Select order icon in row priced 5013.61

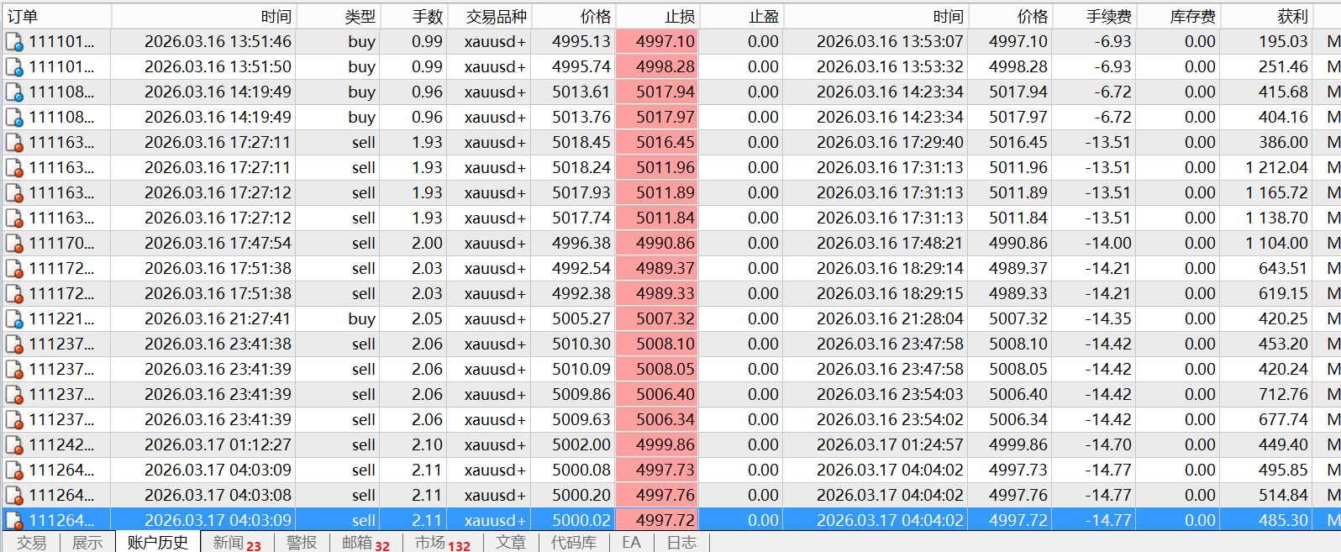click(14, 92)
